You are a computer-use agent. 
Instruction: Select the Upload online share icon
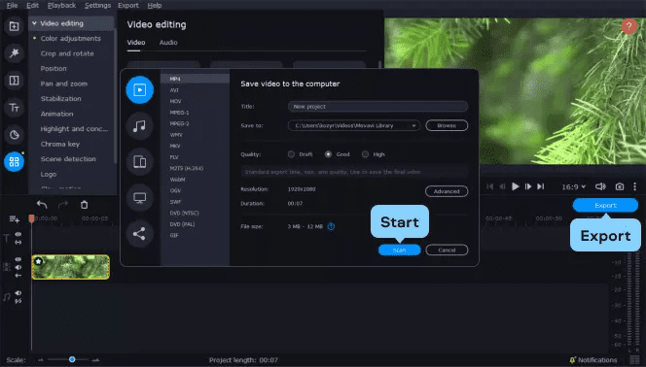click(x=140, y=234)
